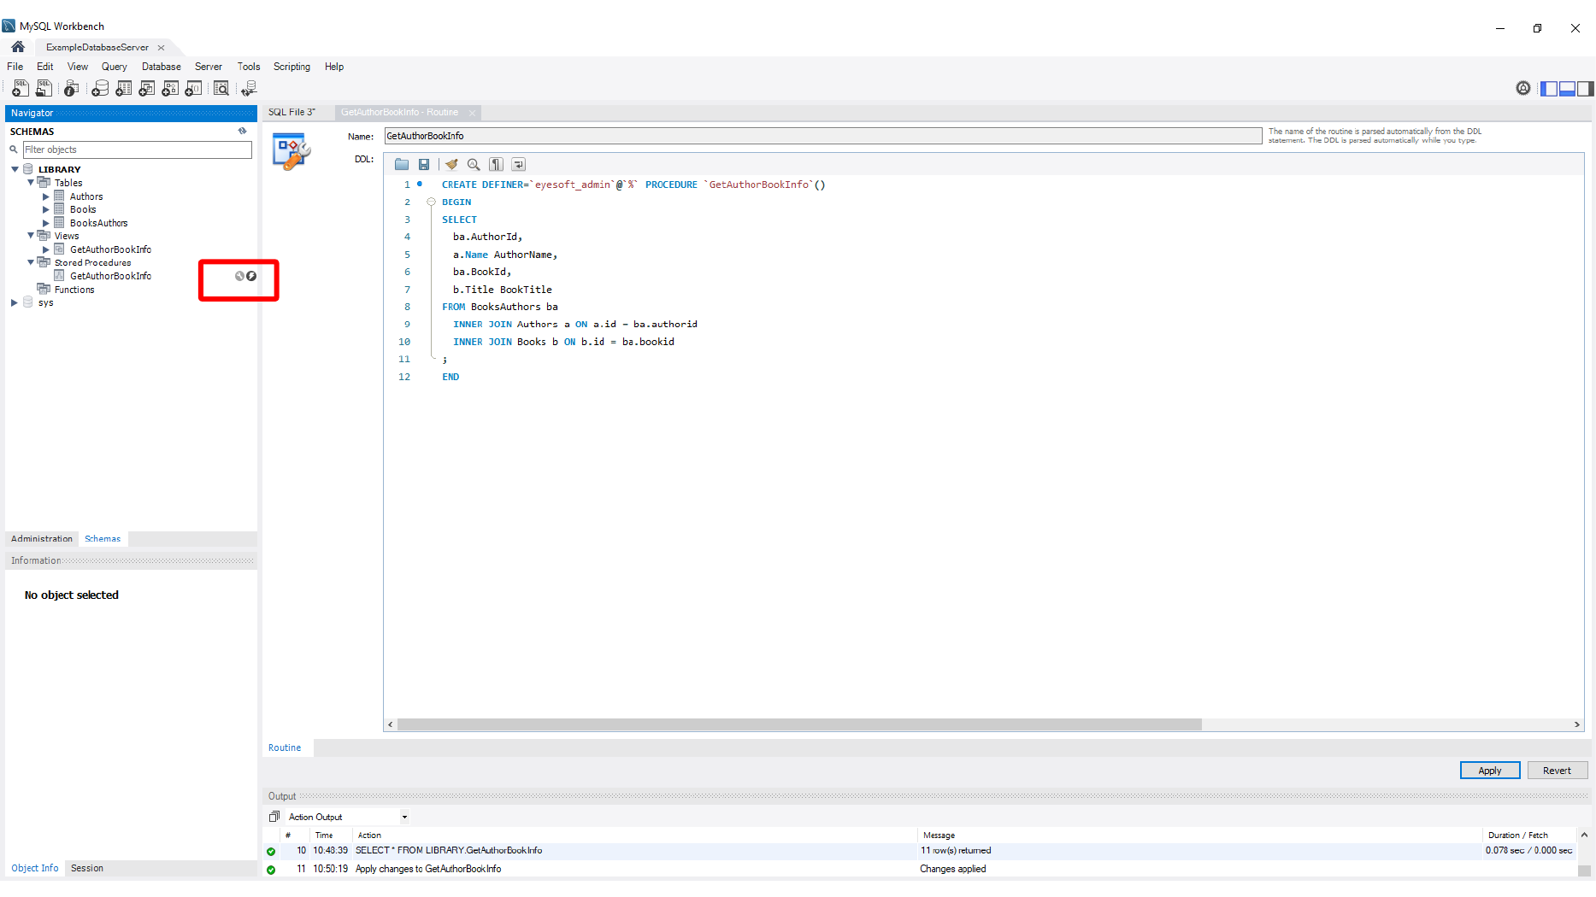
Task: Expand the Authors table node
Action: tap(46, 196)
